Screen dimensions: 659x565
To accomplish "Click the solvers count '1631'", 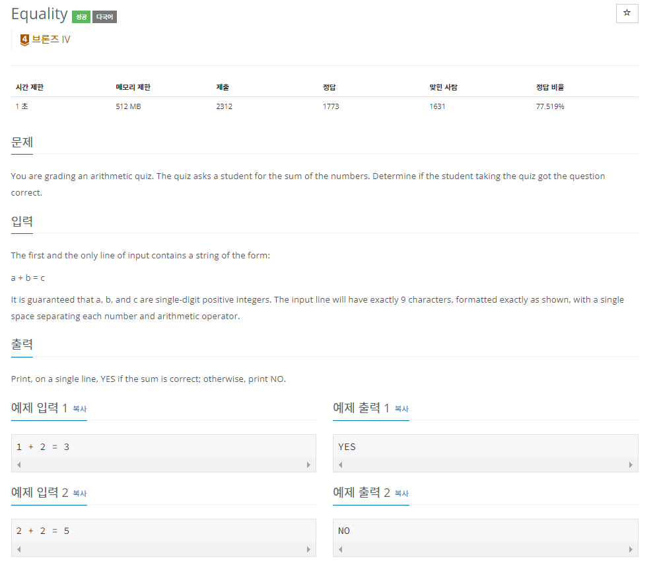I will [x=437, y=106].
